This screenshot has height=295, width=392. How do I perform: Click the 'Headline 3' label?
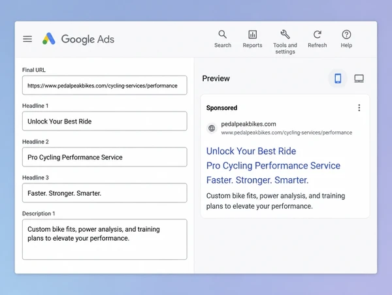click(x=35, y=178)
